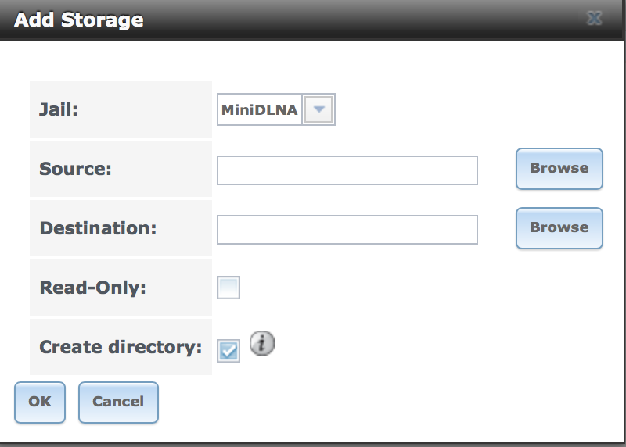Click the Read-Only label
The width and height of the screenshot is (626, 447).
pyautogui.click(x=92, y=288)
